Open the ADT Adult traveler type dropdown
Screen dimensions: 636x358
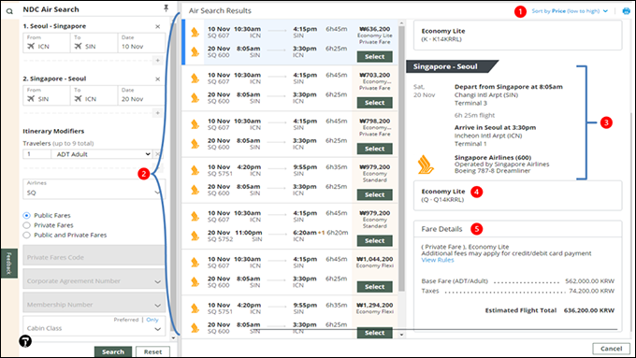(101, 154)
